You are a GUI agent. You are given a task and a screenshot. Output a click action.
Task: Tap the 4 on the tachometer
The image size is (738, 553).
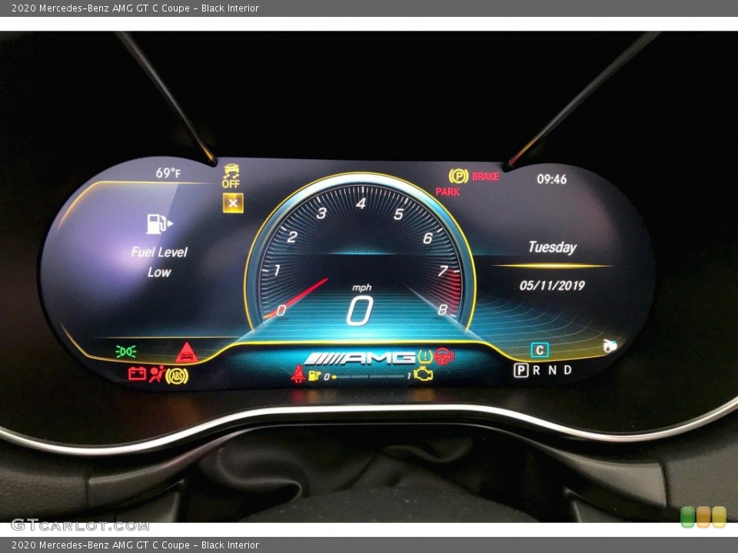point(361,204)
